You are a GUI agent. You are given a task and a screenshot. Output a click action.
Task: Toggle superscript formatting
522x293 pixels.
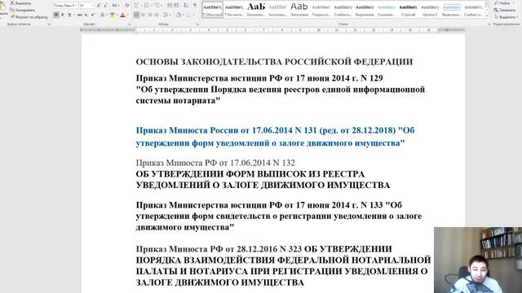[92, 15]
